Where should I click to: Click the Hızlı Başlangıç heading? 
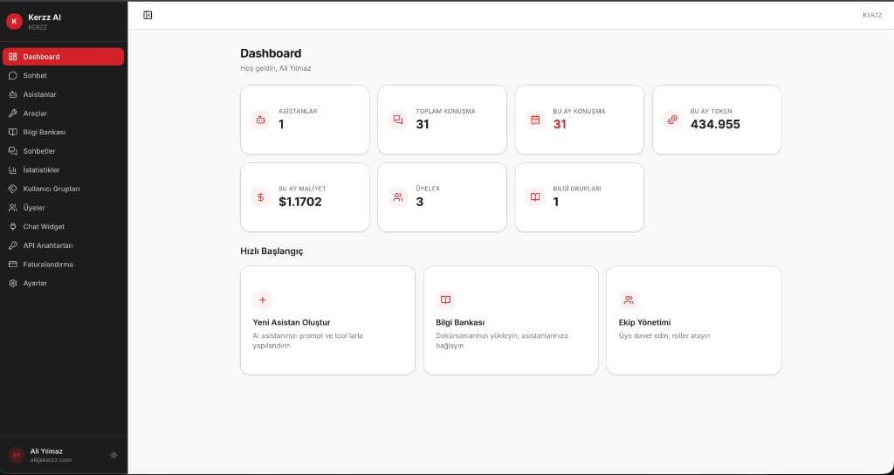[x=272, y=251]
